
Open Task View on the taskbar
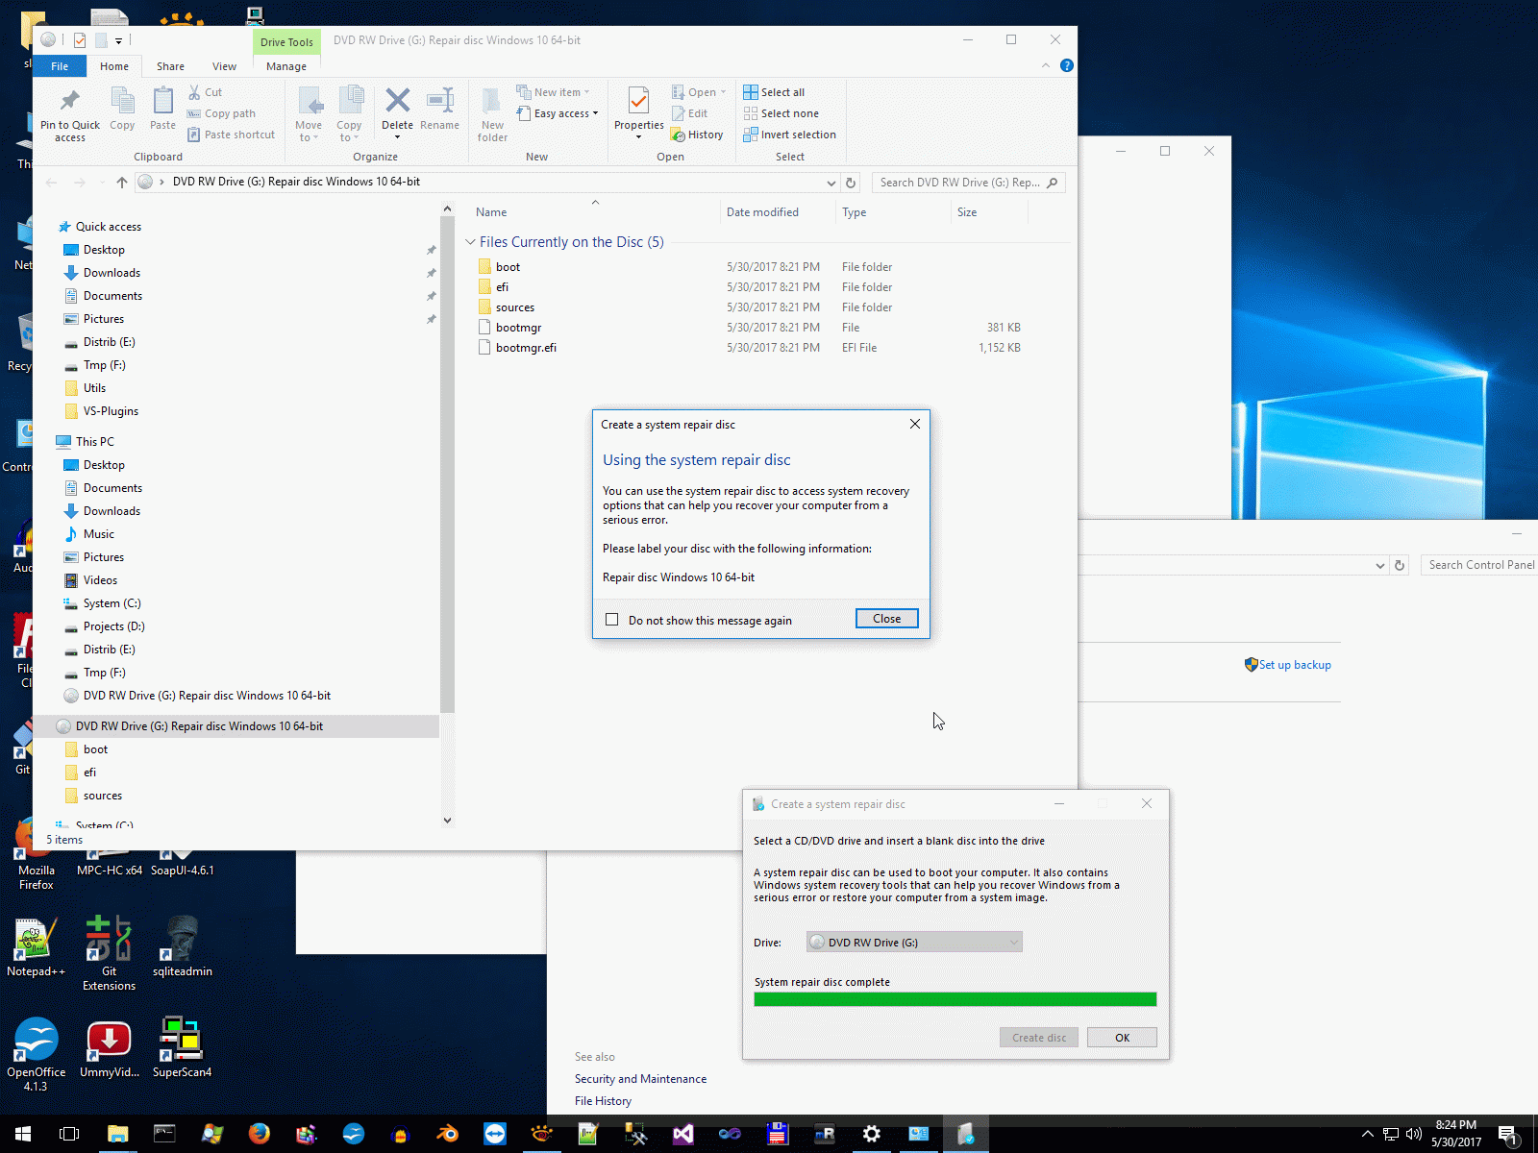click(69, 1134)
